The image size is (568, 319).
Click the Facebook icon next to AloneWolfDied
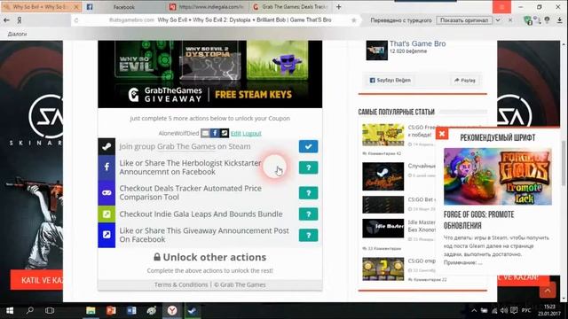tap(215, 133)
